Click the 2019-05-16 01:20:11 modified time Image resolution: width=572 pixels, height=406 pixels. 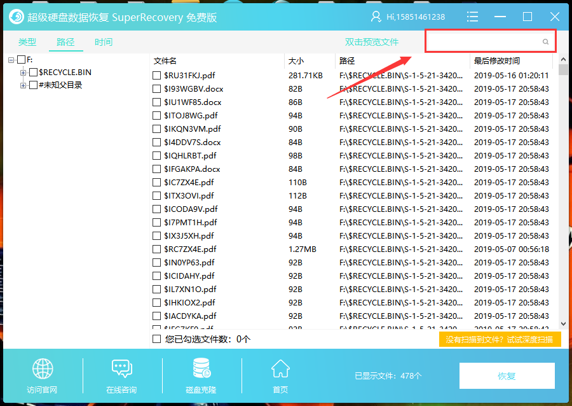[512, 76]
